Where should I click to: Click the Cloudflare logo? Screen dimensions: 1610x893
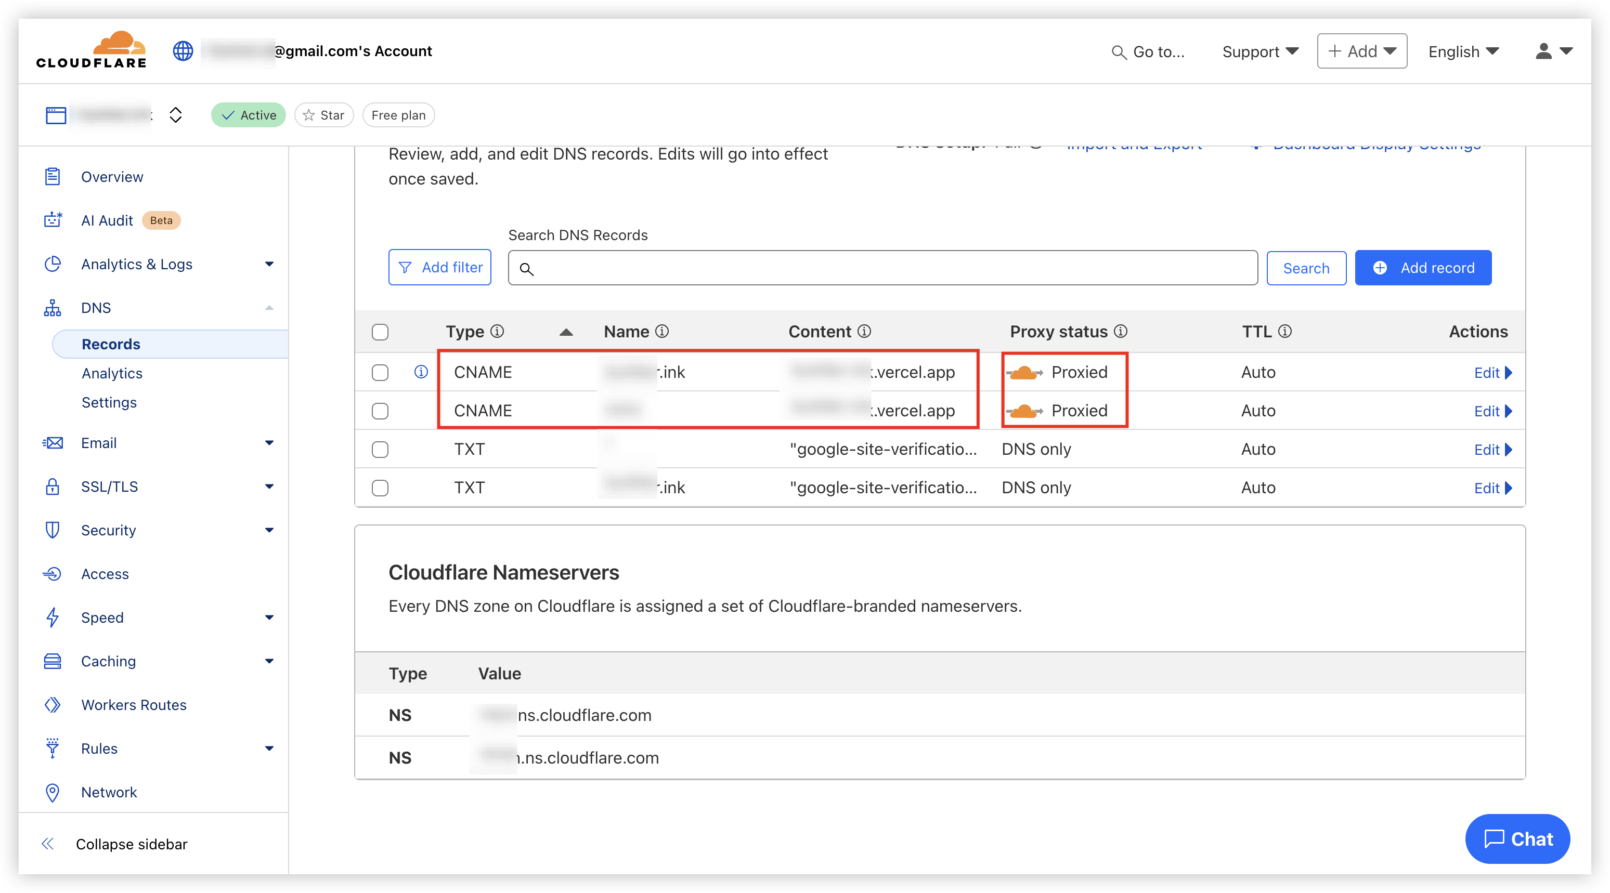(91, 50)
